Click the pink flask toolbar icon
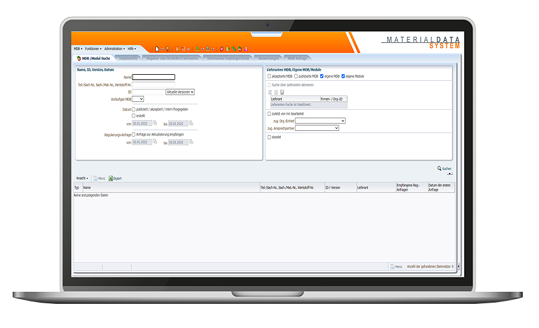 246,49
